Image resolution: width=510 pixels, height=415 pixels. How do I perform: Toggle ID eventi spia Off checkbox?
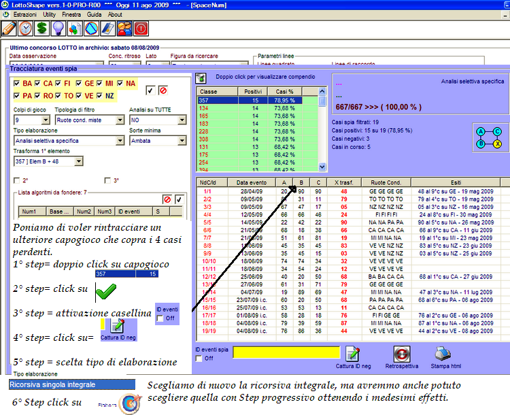point(199,359)
